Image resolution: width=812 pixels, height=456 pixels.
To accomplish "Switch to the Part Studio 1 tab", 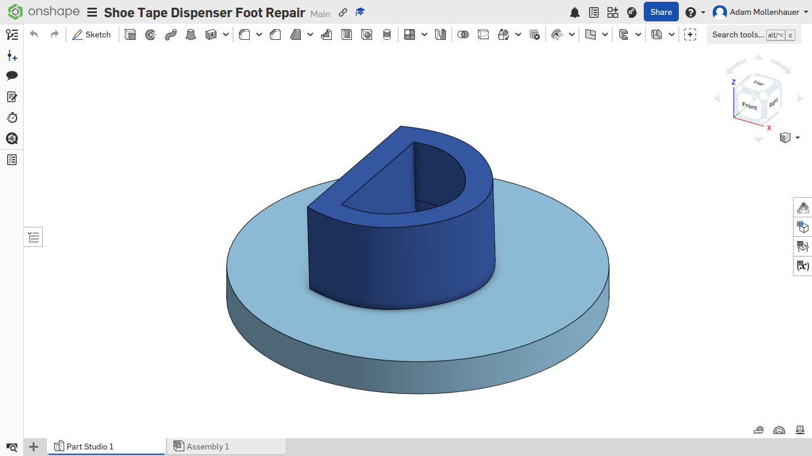I will [x=107, y=446].
